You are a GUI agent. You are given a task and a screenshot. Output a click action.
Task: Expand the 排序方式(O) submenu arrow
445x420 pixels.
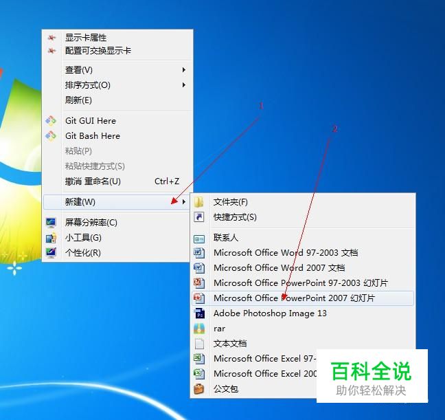coord(184,85)
